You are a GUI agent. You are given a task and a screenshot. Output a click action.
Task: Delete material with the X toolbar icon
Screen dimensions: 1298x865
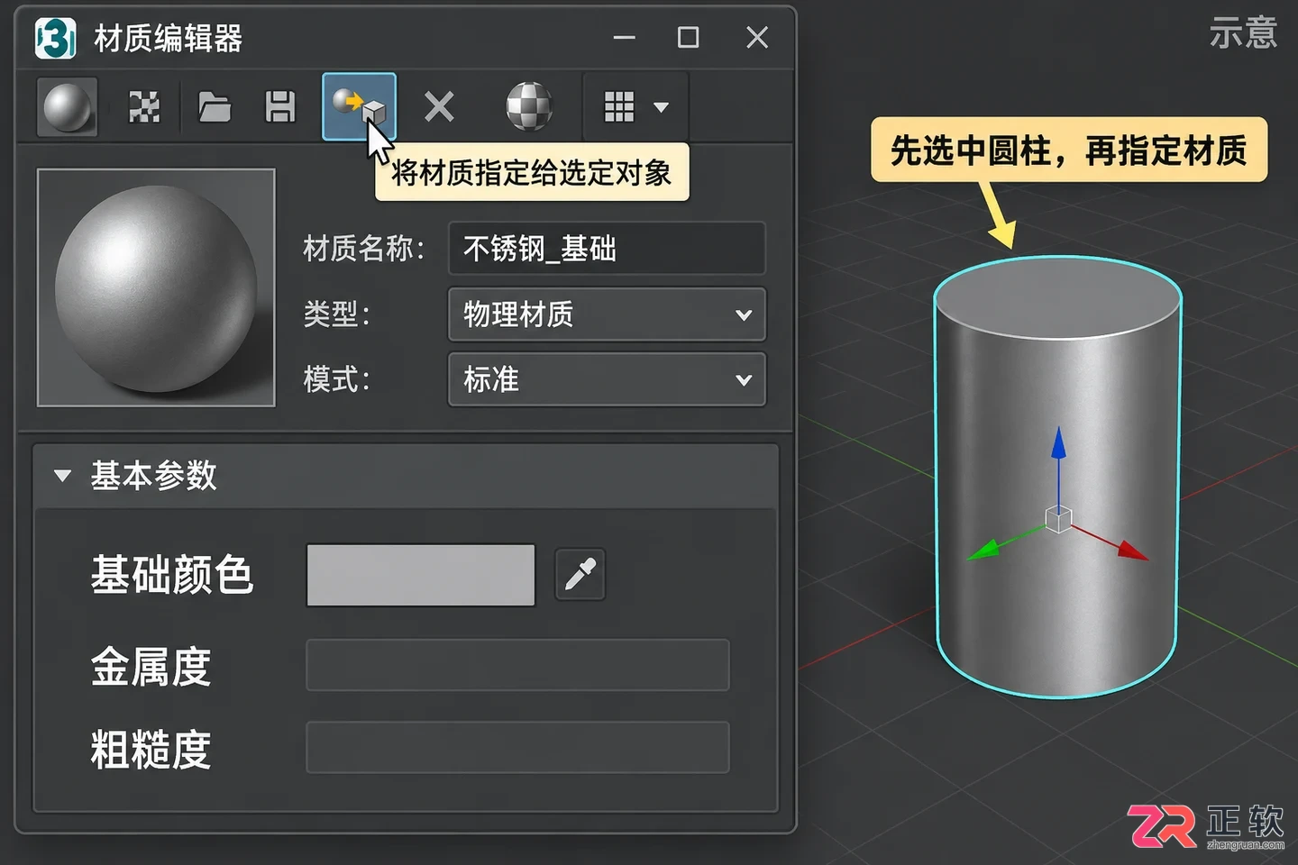click(439, 107)
